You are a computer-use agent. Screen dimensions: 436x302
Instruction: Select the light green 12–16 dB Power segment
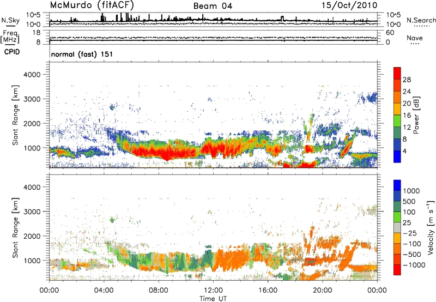[x=397, y=121]
